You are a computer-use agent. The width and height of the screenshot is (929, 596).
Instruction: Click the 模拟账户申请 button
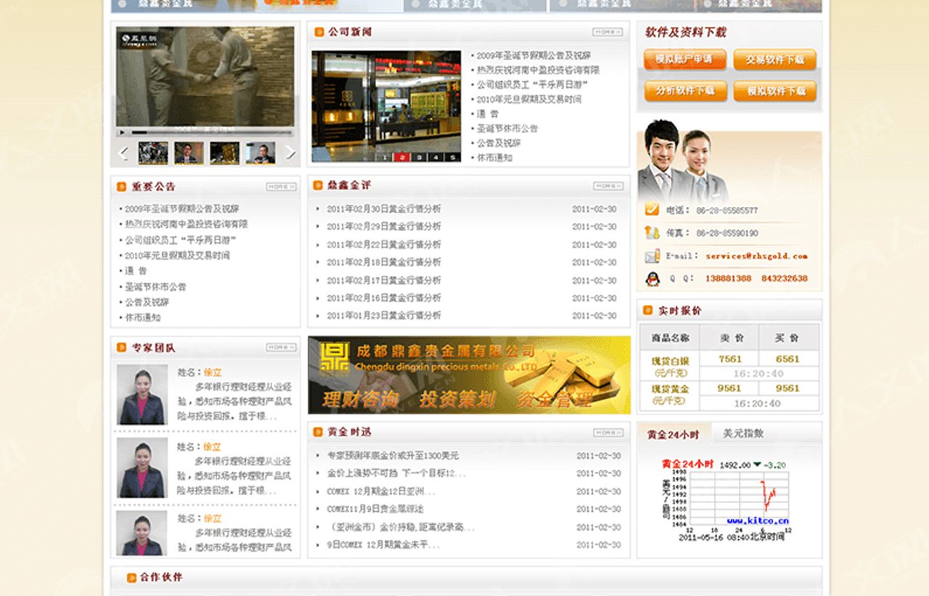684,60
